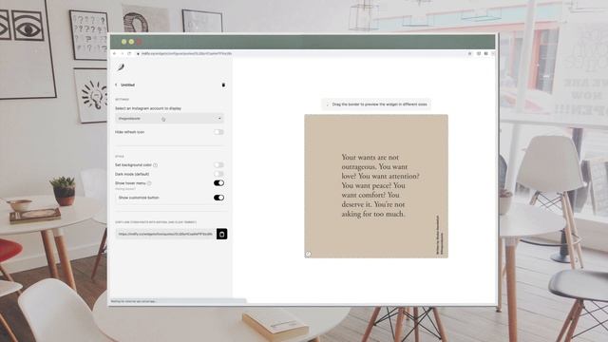Reload the page with browser refresh
The height and width of the screenshot is (342, 608).
point(129,53)
